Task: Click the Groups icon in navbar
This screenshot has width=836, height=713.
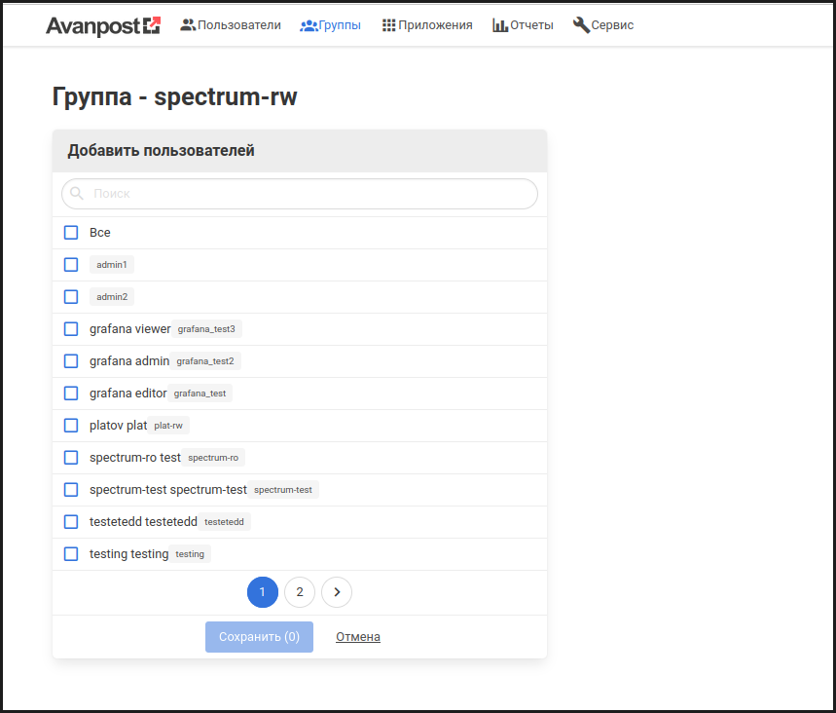Action: pos(309,25)
